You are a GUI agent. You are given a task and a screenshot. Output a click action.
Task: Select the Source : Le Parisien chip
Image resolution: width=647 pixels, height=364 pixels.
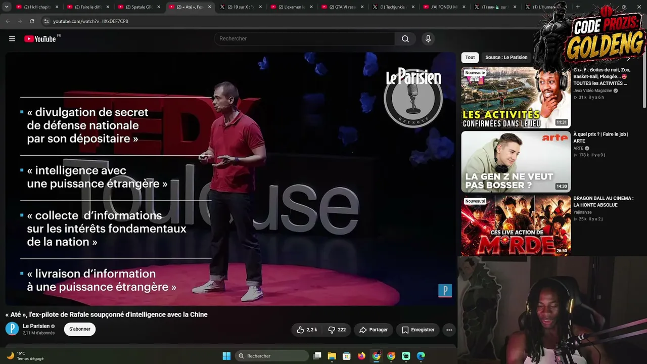(x=506, y=57)
